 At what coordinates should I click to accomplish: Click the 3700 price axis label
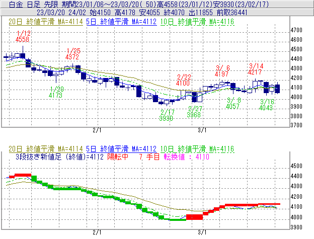[x=296, y=125]
